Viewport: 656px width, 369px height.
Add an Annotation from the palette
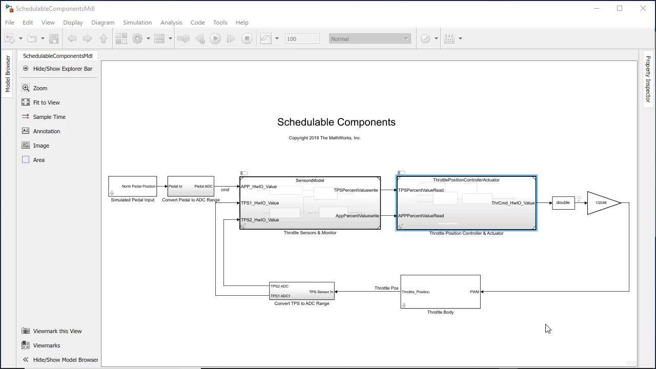26,131
